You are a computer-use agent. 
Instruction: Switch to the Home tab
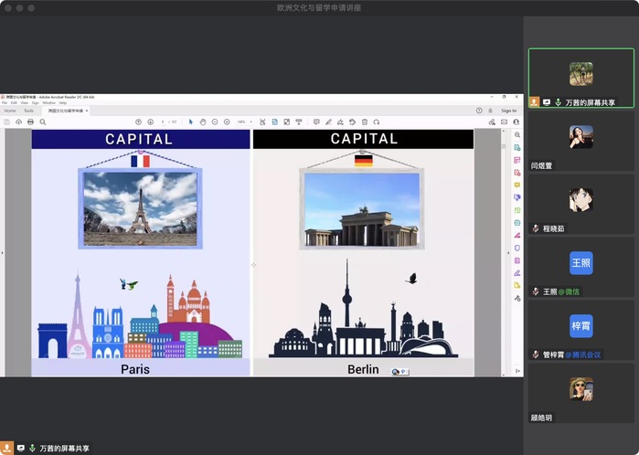coord(10,111)
